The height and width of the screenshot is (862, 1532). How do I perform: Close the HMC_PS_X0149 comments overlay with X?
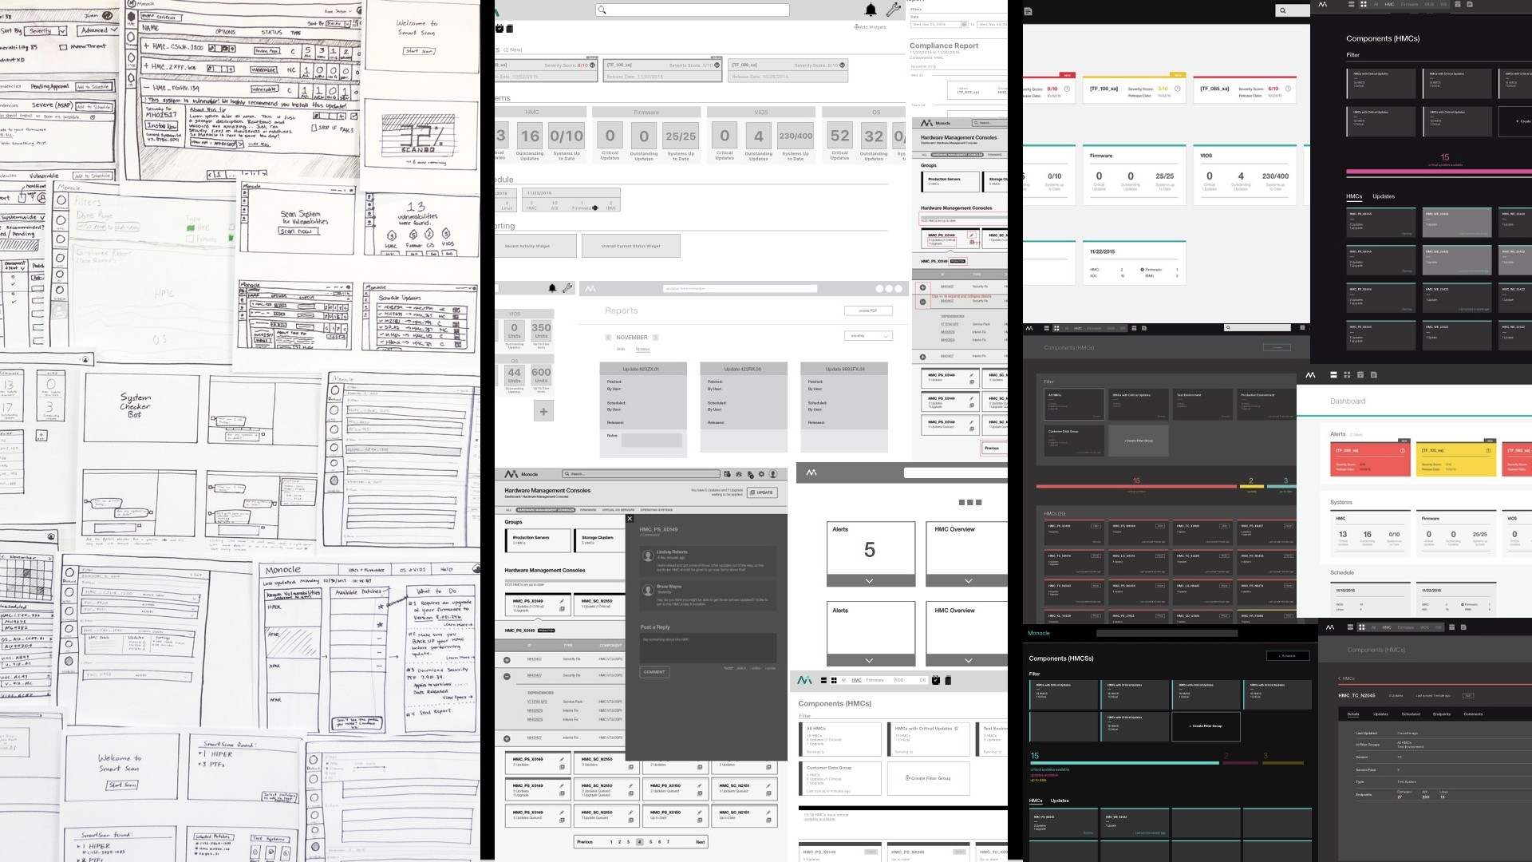630,519
